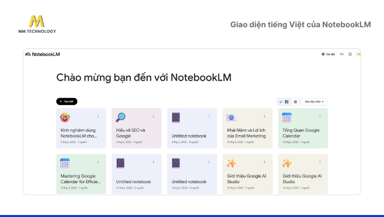Image resolution: width=384 pixels, height=217 pixels.
Task: Click the date under Tổng Quan Google Calendar title
Action: click(x=296, y=142)
